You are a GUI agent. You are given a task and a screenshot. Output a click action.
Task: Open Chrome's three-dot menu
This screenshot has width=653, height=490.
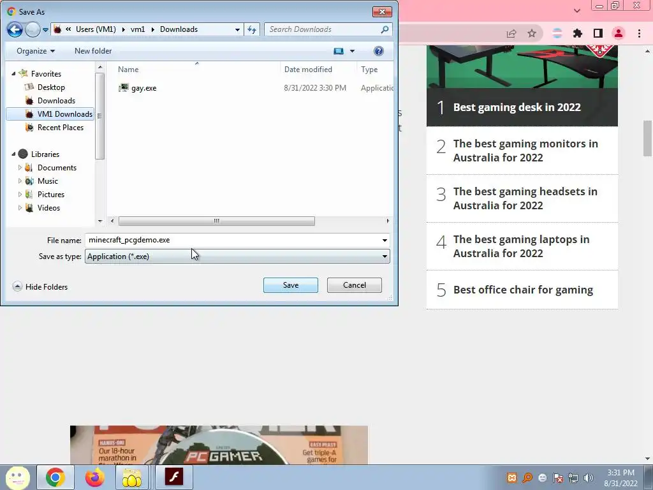click(x=639, y=33)
